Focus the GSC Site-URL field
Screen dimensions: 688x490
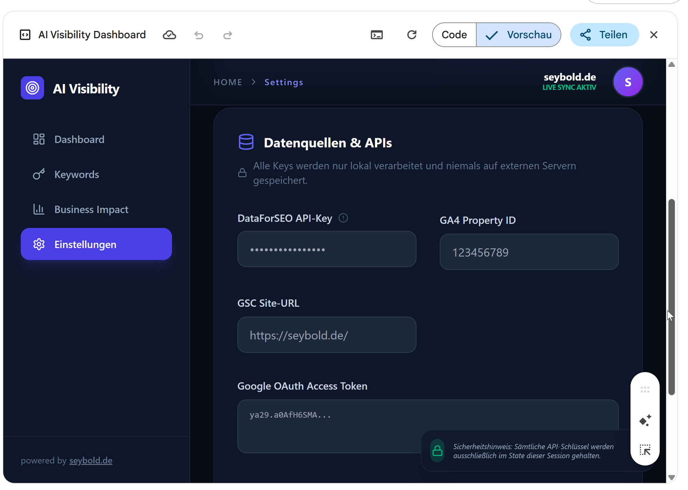(x=327, y=335)
